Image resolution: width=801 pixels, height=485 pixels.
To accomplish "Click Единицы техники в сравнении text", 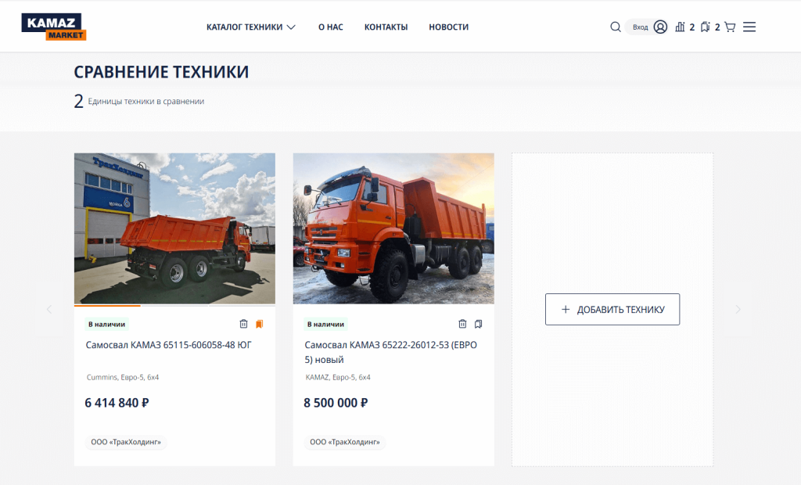I will point(146,101).
